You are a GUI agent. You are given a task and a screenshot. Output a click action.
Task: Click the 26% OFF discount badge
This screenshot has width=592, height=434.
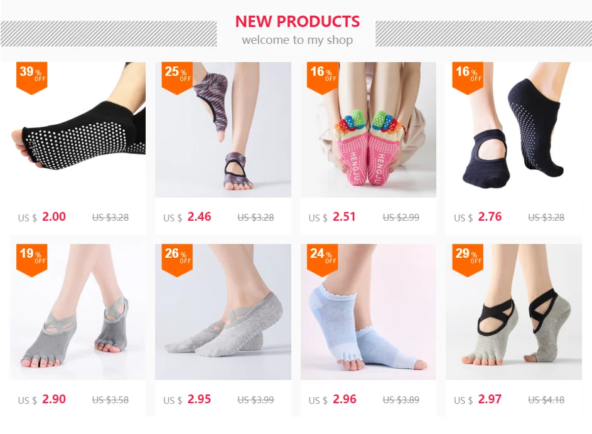[177, 260]
